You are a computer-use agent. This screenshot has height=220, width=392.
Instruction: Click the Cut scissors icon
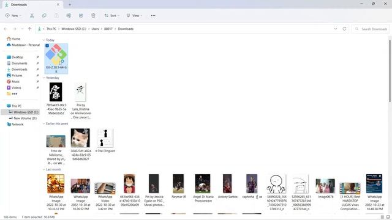(x=32, y=15)
